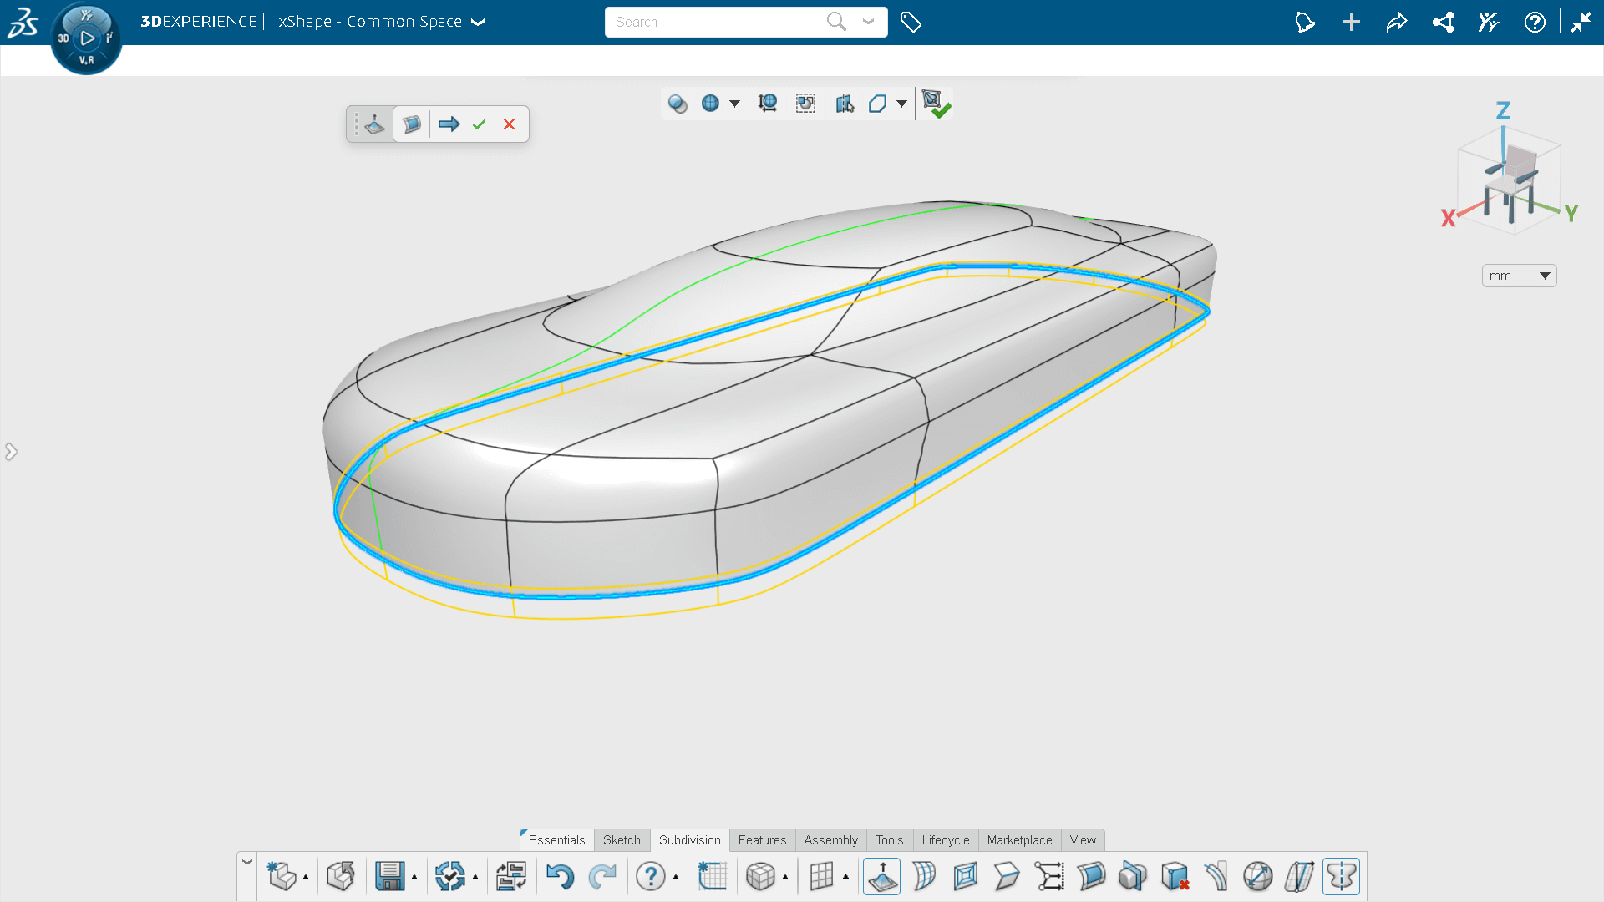The height and width of the screenshot is (902, 1604).
Task: Click the Undo arrow icon
Action: click(x=560, y=876)
